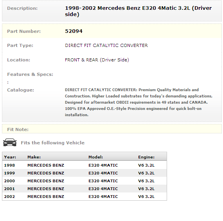
Task: Click MERCEDES BENZ in the 2001 row
Action: (x=46, y=189)
